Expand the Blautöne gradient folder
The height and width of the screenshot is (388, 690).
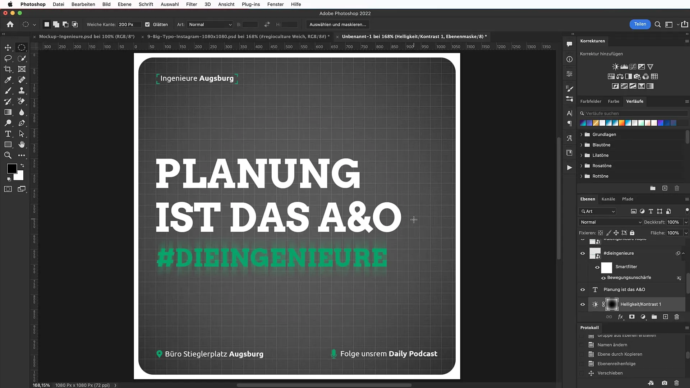pos(581,145)
